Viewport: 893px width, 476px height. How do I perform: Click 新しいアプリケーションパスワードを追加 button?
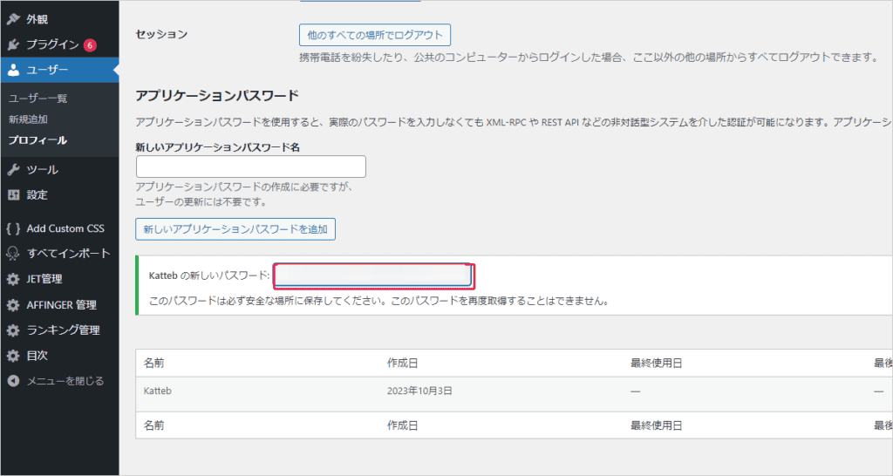point(235,229)
